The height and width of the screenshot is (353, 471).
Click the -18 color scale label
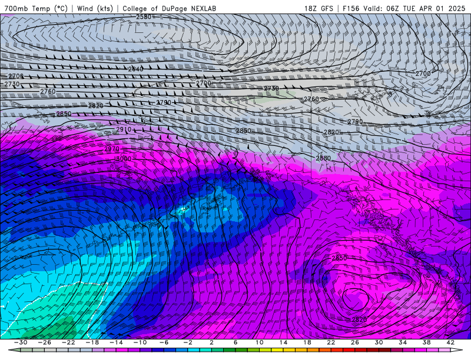[x=92, y=342]
